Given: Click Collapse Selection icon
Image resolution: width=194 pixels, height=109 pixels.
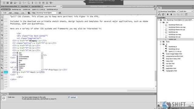Looking at the screenshot, I should coord(2,28).
